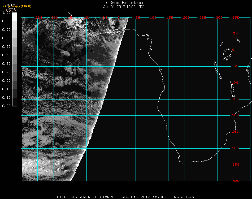252x199 pixels.
Task: Click the 0.50 colorbar value
Action: [x=6, y=47]
